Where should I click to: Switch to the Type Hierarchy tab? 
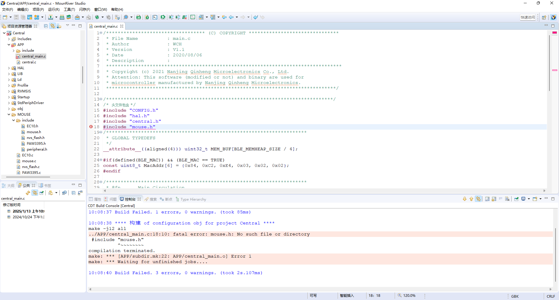click(x=191, y=199)
